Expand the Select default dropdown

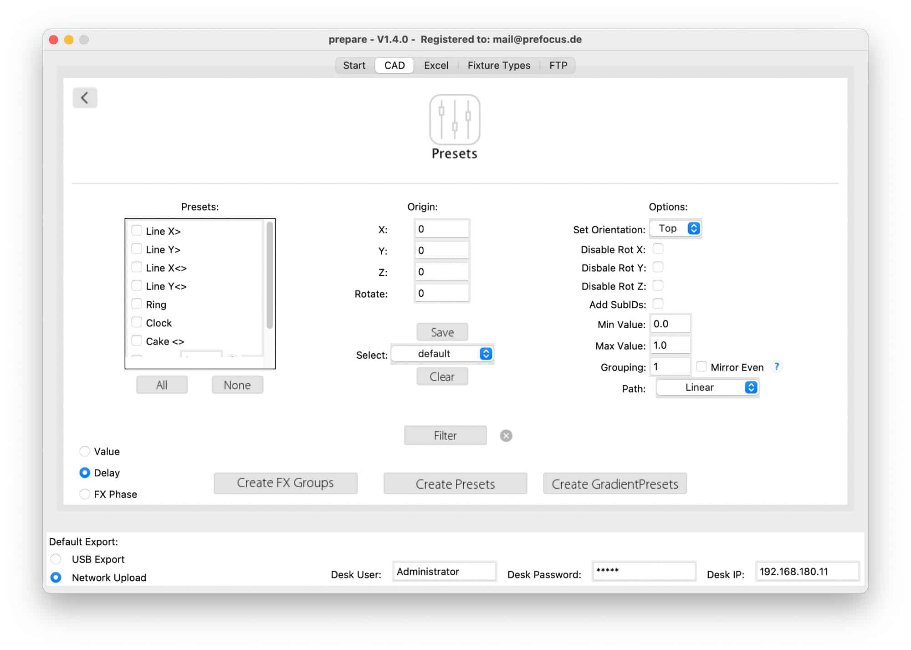click(x=442, y=354)
